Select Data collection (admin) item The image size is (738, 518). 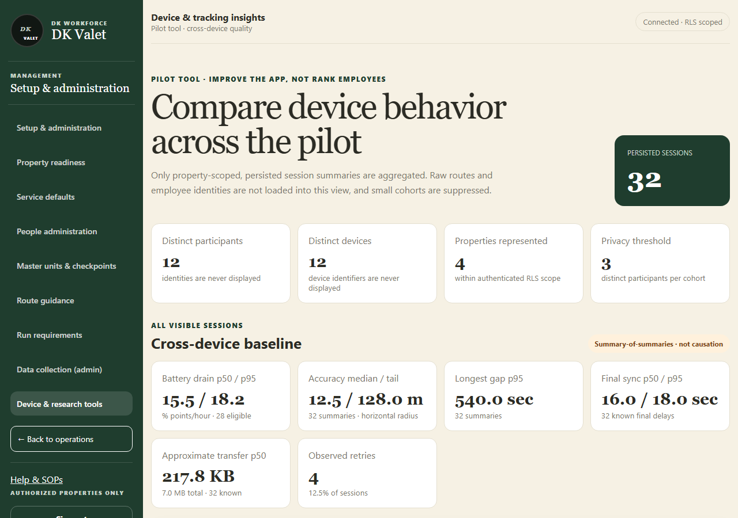[71, 370]
